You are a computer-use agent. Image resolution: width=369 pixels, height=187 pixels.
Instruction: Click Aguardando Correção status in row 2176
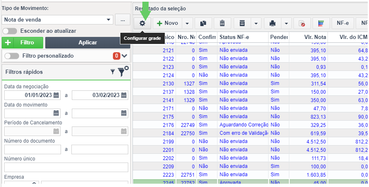pos(244,125)
